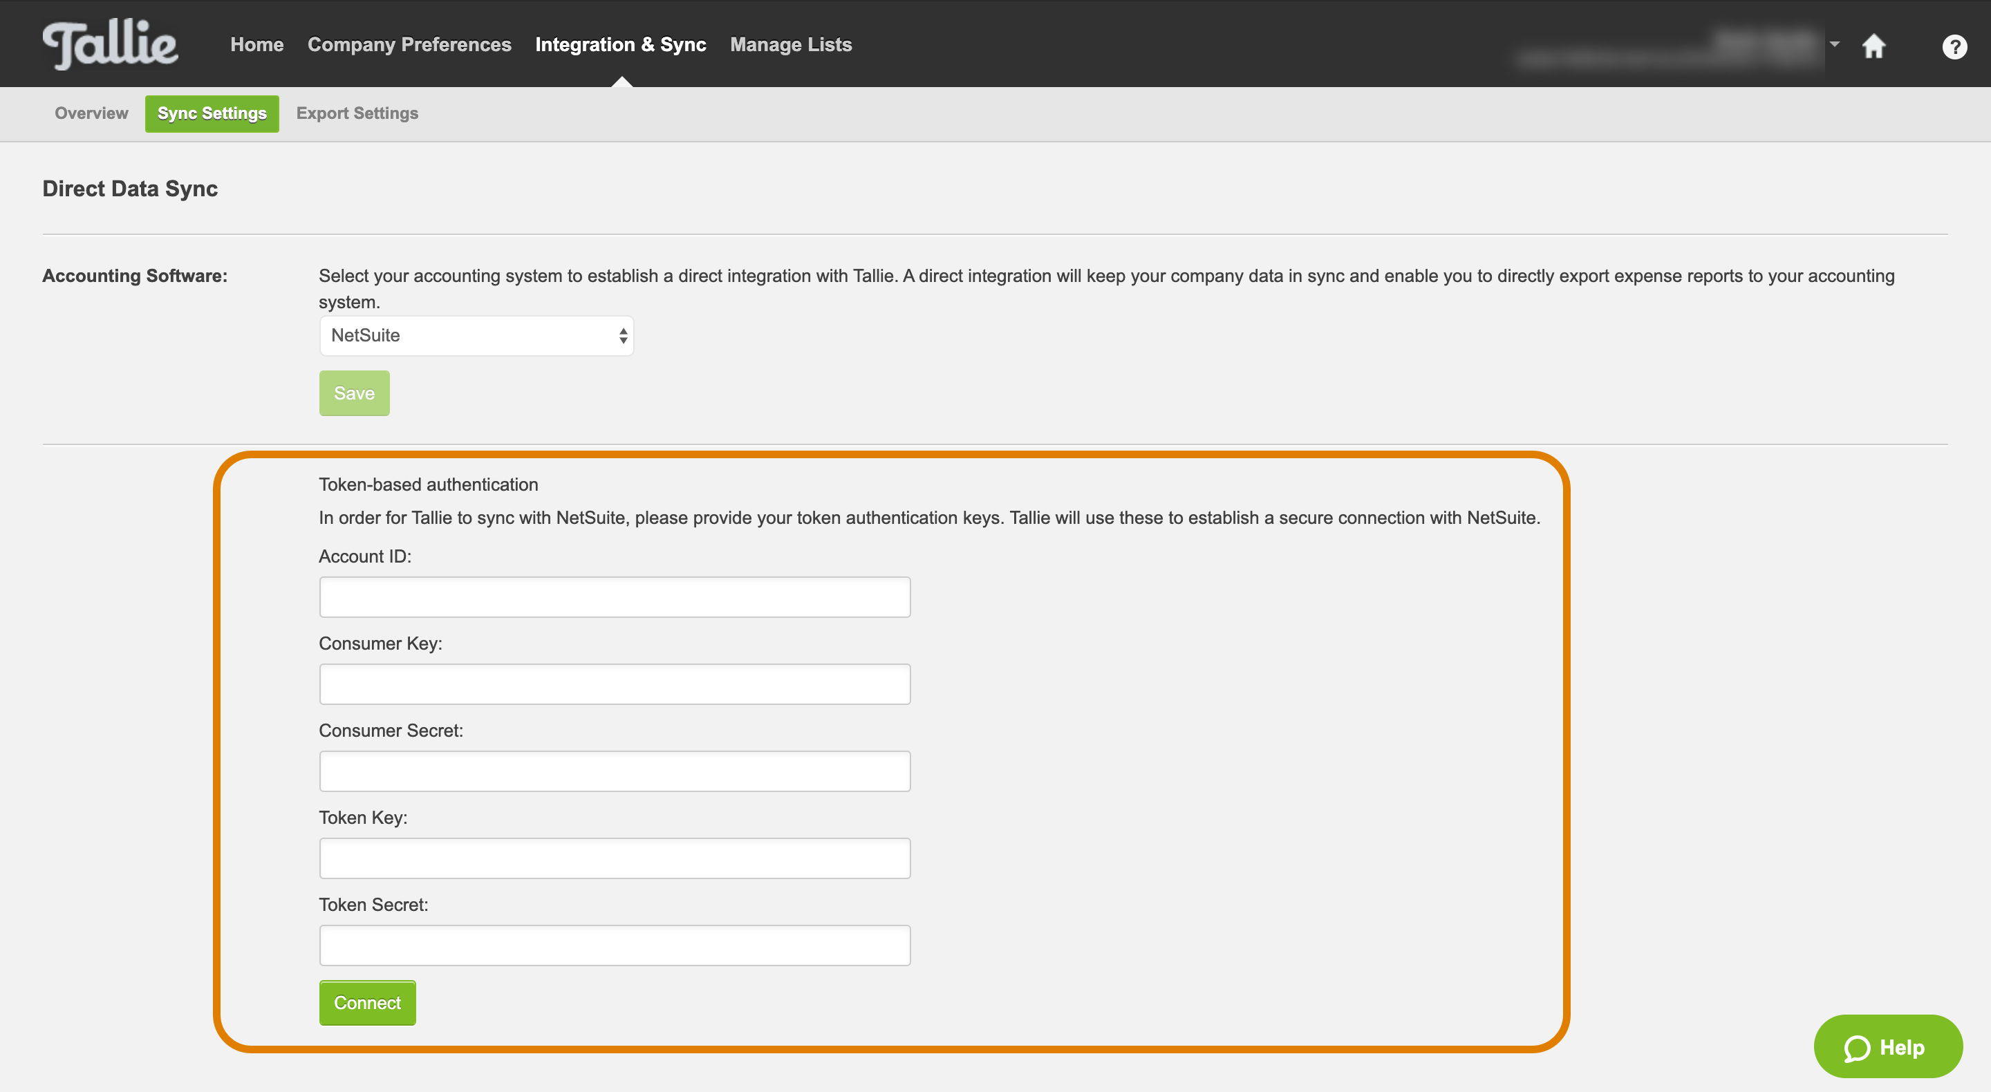Click the Direct Data Sync heading

pyautogui.click(x=130, y=189)
